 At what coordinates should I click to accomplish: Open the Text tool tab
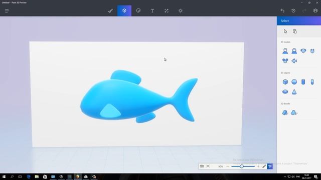point(152,11)
